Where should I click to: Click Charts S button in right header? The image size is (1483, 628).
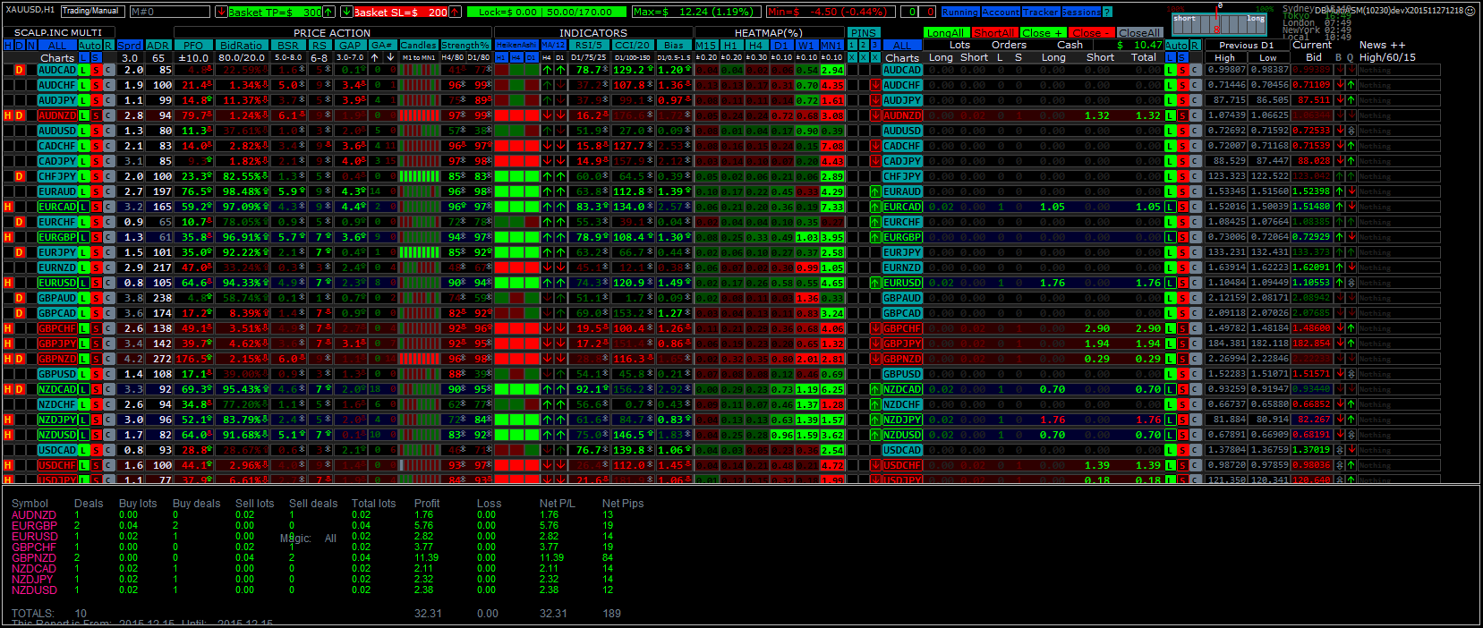click(x=1182, y=57)
